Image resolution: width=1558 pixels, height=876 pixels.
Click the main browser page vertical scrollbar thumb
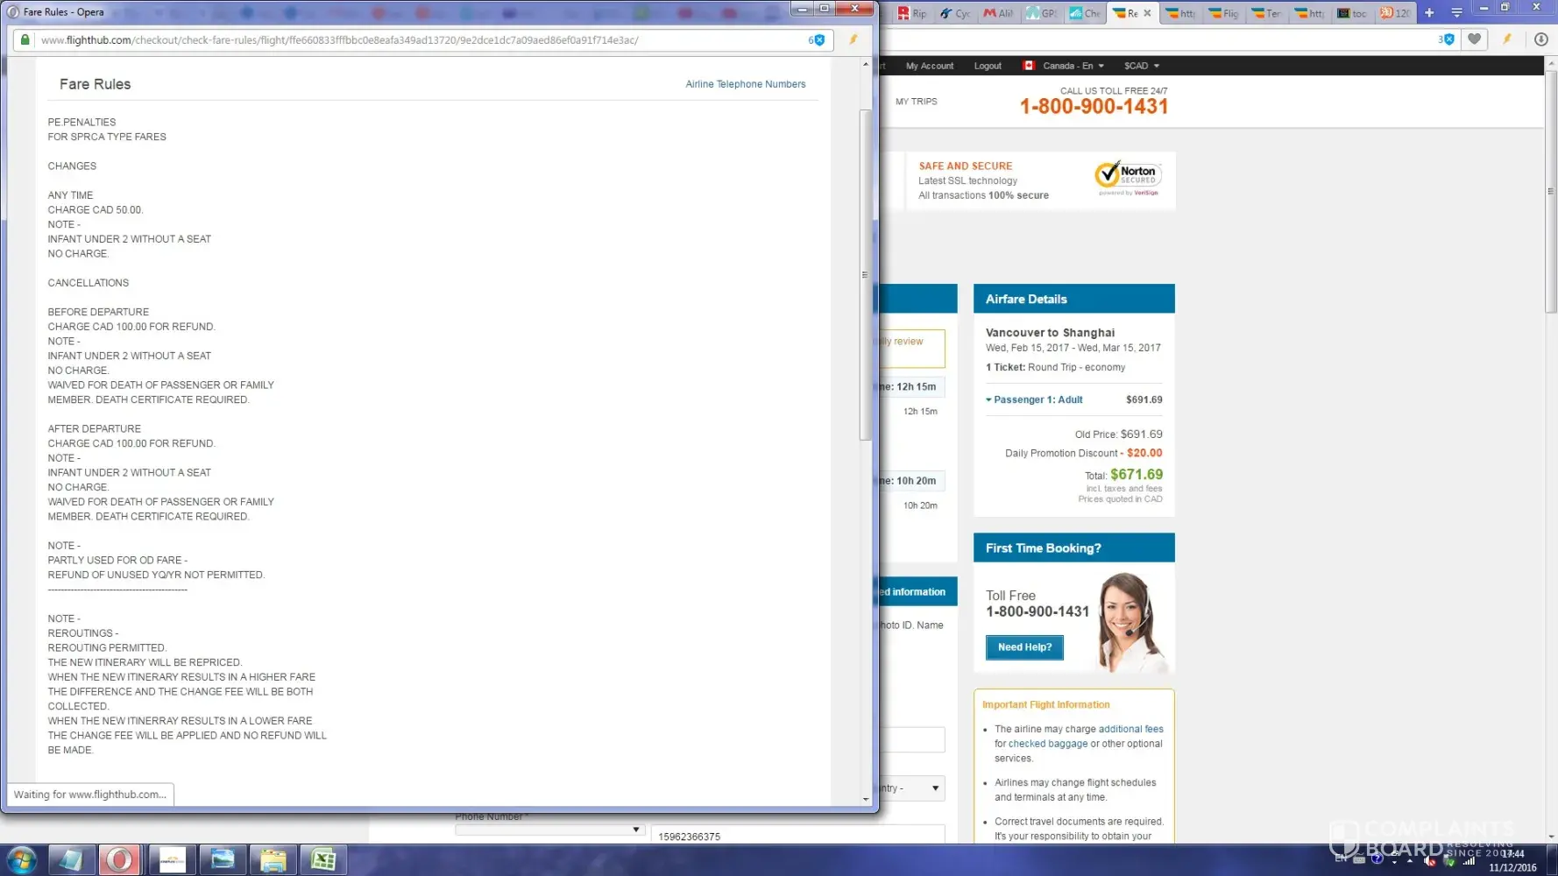pyautogui.click(x=1550, y=192)
